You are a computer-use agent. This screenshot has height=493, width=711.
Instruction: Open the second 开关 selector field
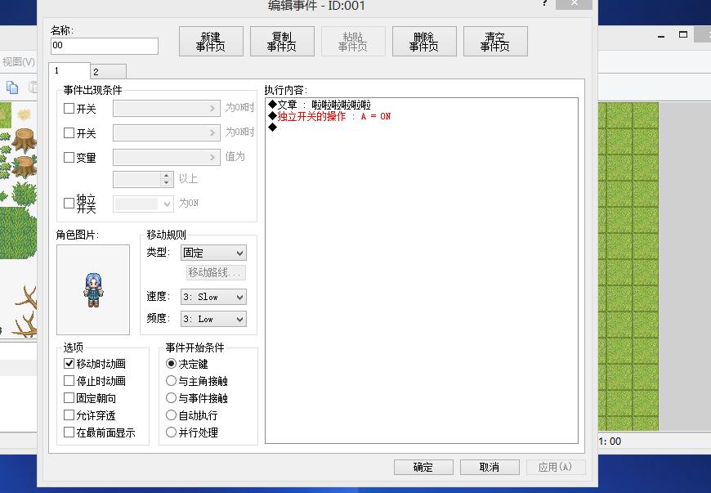pyautogui.click(x=167, y=133)
